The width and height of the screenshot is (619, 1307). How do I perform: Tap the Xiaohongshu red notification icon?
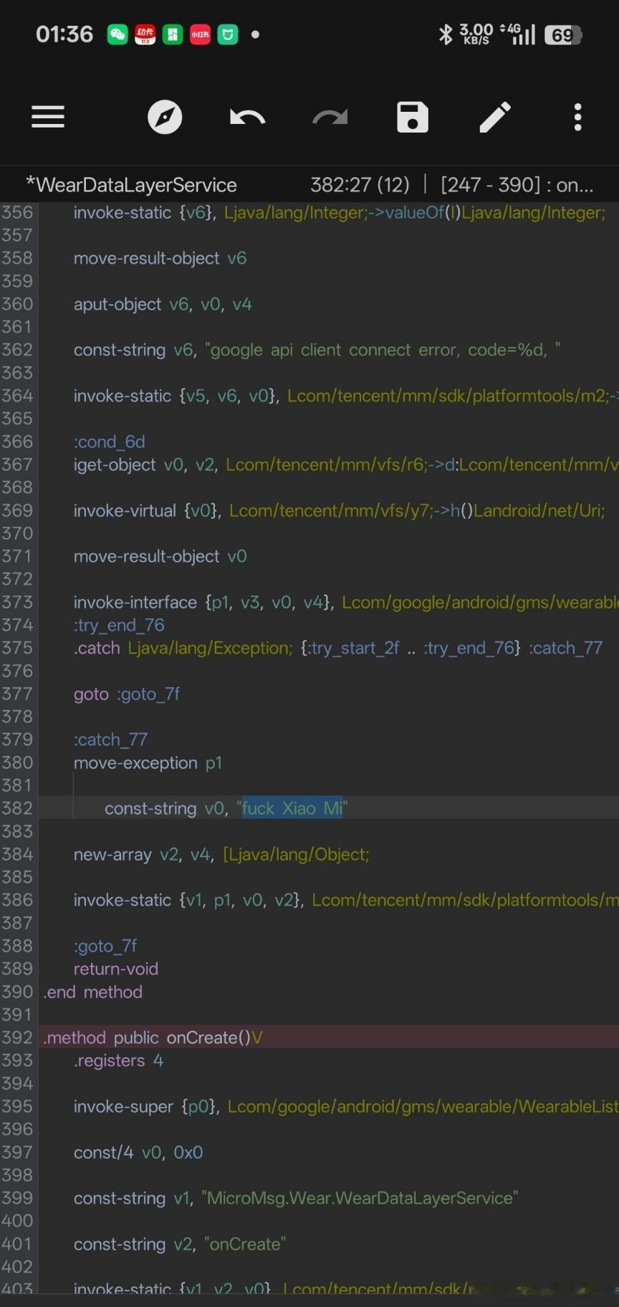pyautogui.click(x=200, y=34)
